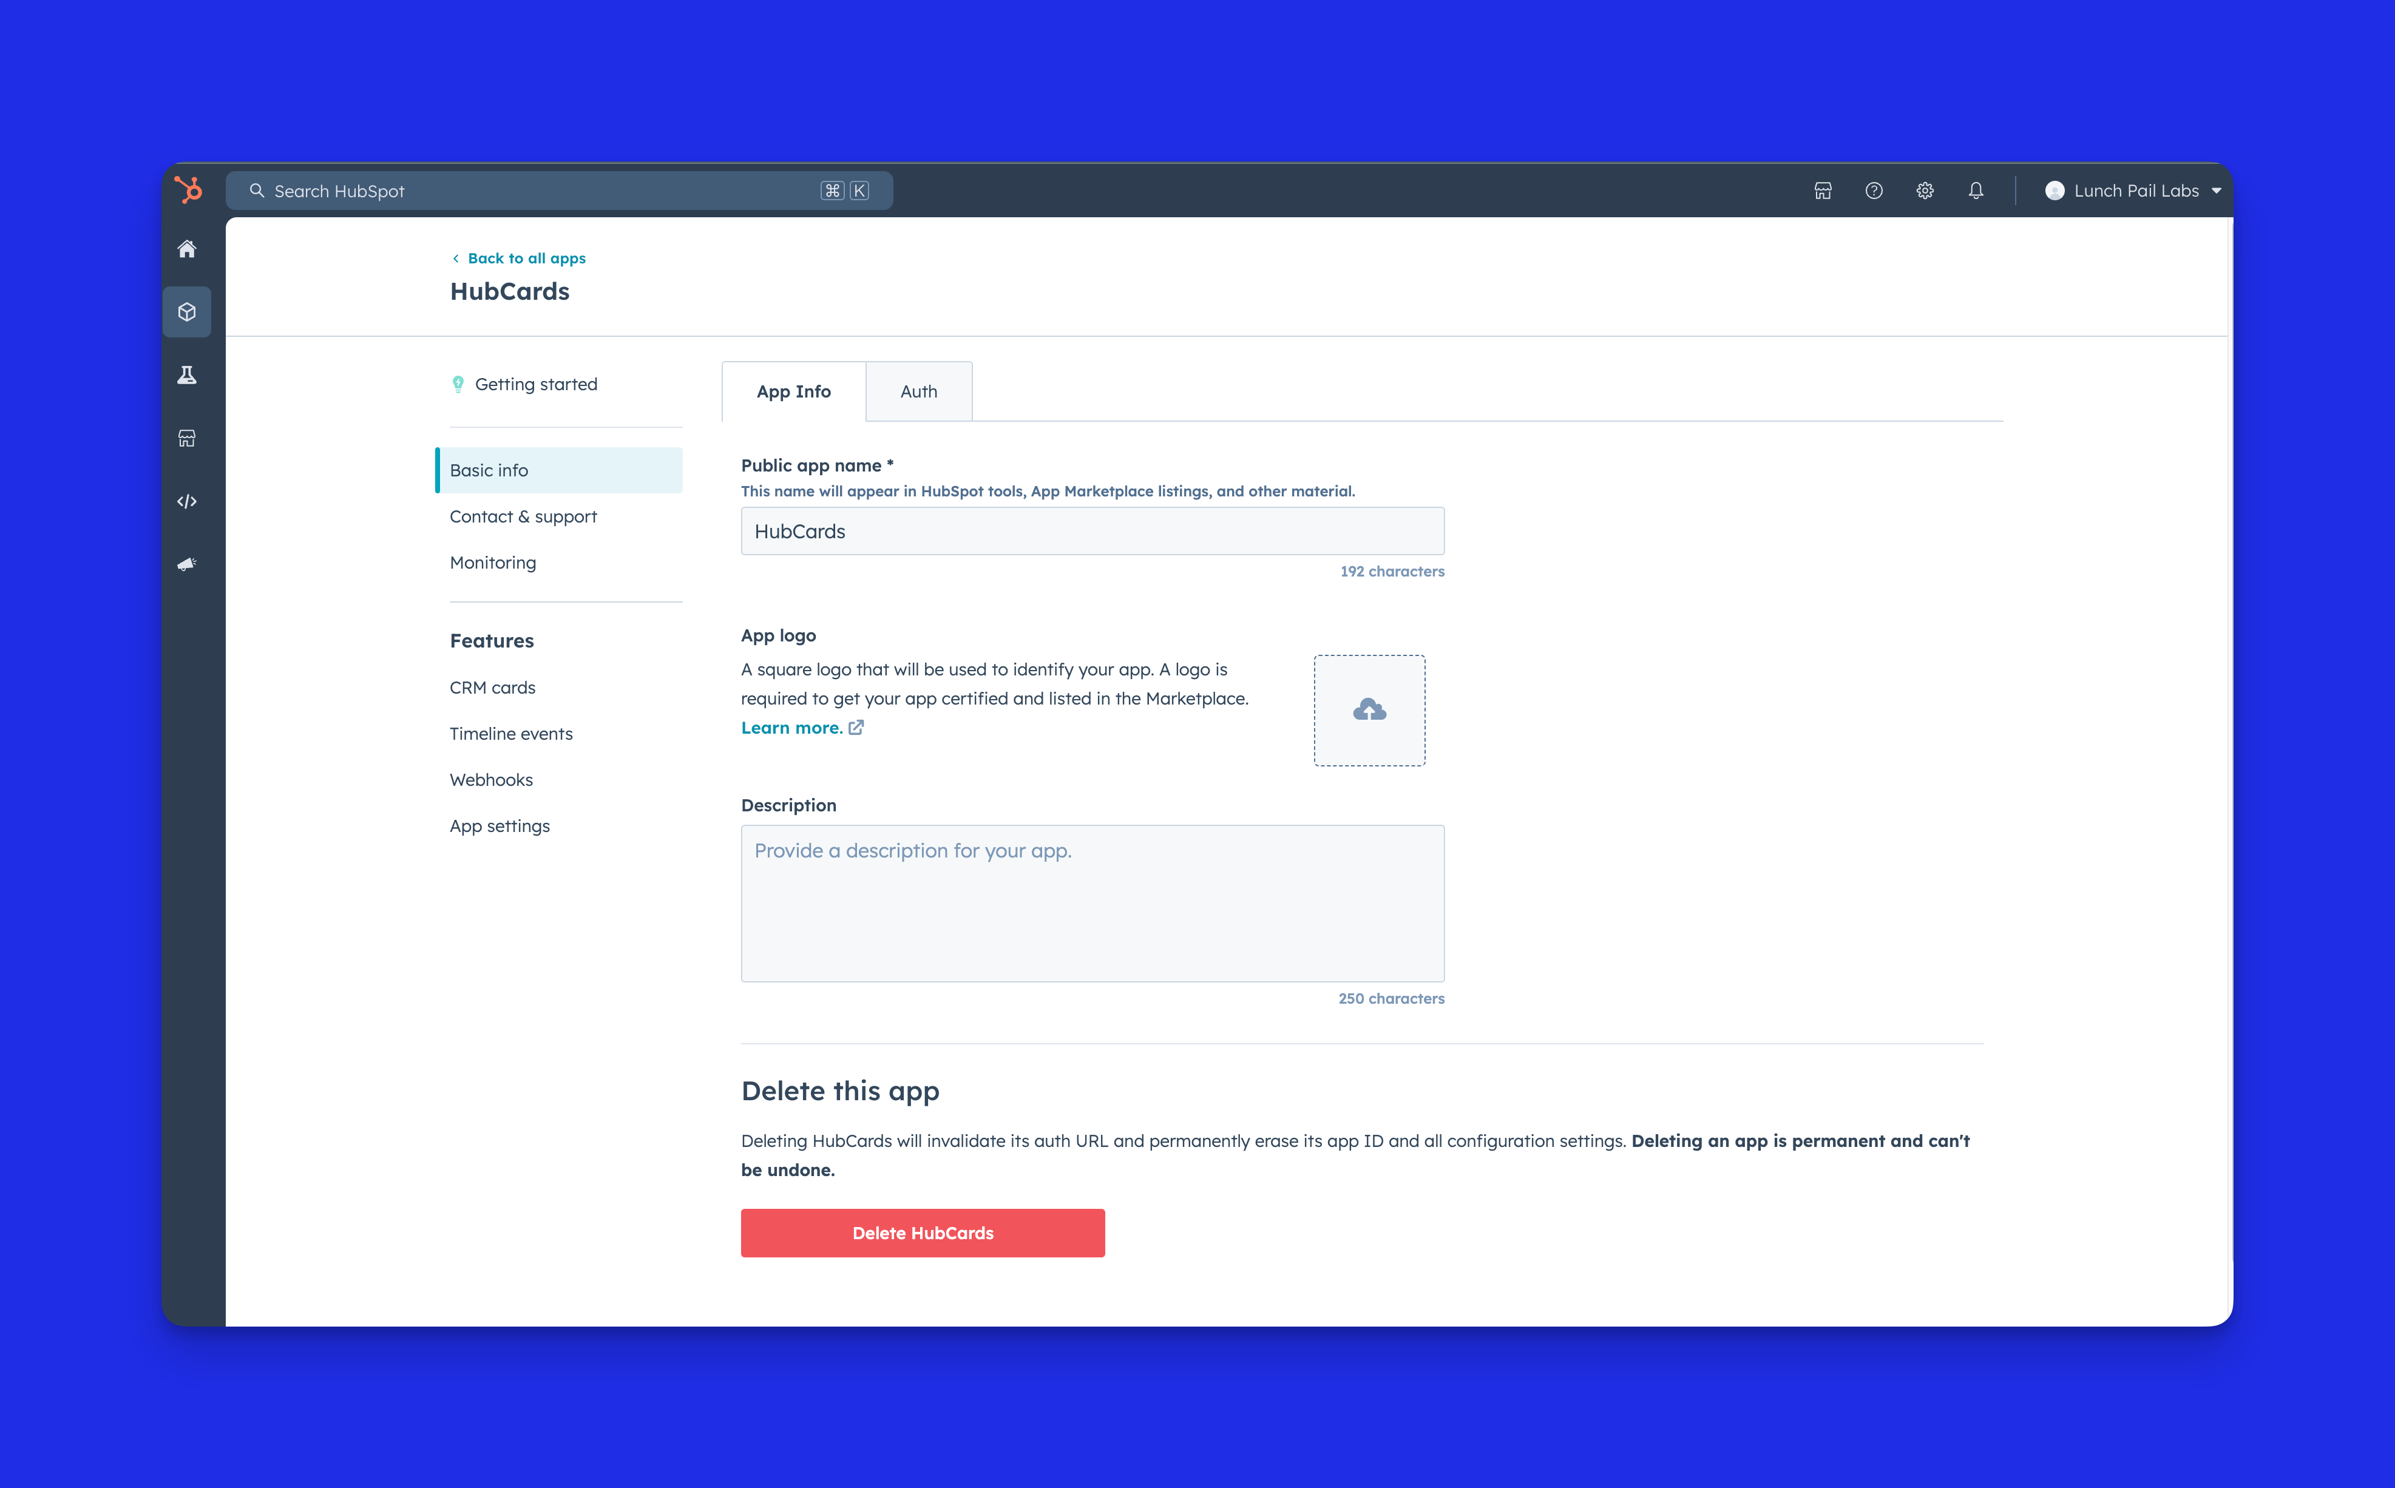Click the Description text area
Screen dimensions: 2395x1488
tap(1092, 902)
